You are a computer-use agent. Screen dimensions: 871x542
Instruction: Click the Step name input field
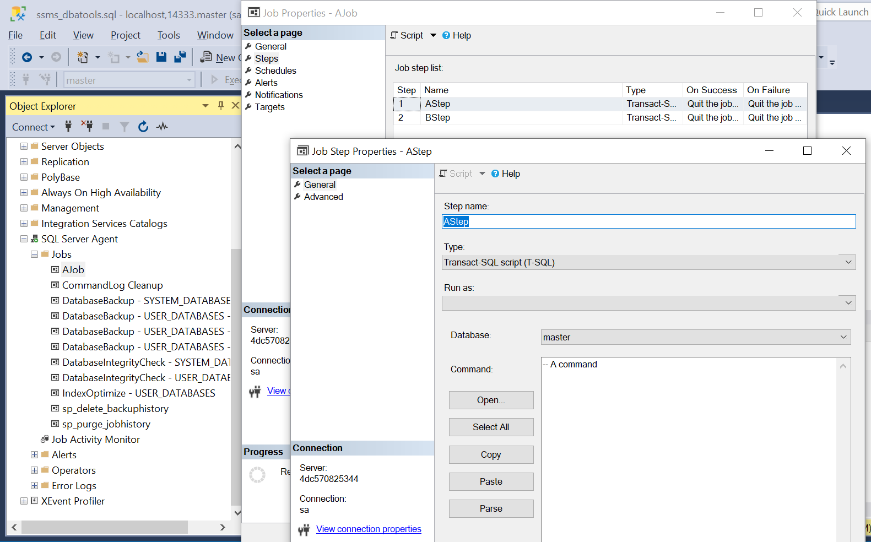(x=648, y=221)
